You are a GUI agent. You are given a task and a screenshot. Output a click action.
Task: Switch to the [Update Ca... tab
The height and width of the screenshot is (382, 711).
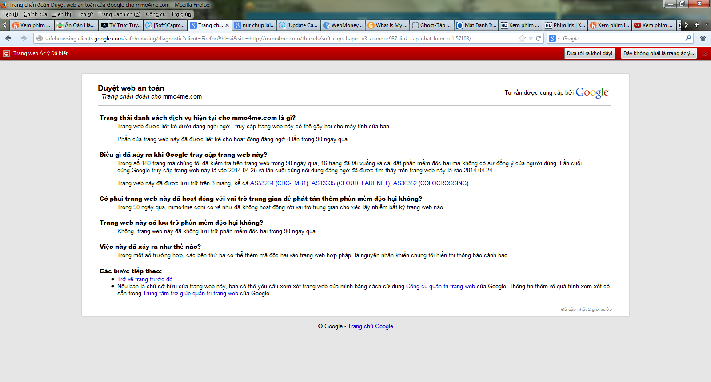299,25
